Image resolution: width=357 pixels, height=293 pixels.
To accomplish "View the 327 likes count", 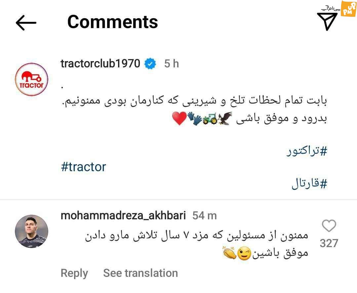I will [x=329, y=243].
